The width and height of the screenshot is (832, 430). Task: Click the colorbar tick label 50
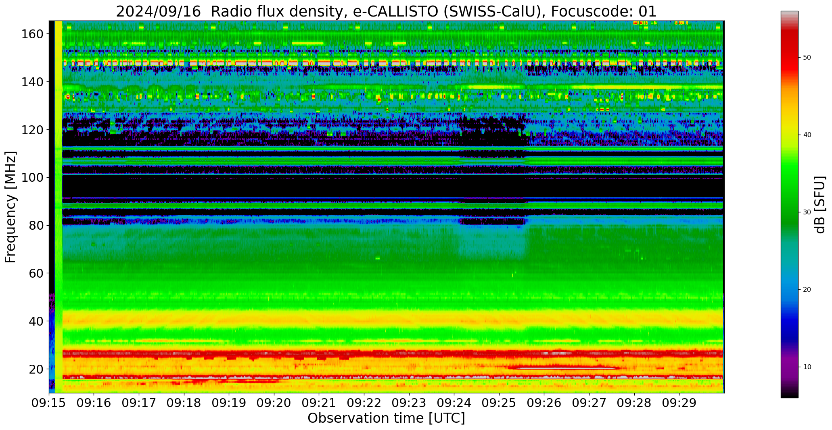point(807,58)
